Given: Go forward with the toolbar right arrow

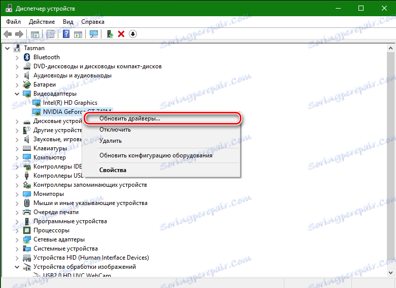Looking at the screenshot, I should tap(19, 34).
